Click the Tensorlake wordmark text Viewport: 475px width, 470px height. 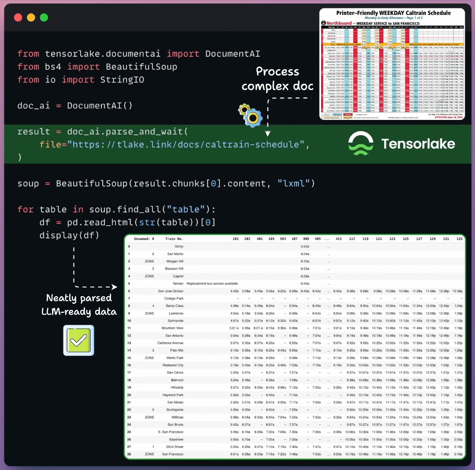point(418,144)
